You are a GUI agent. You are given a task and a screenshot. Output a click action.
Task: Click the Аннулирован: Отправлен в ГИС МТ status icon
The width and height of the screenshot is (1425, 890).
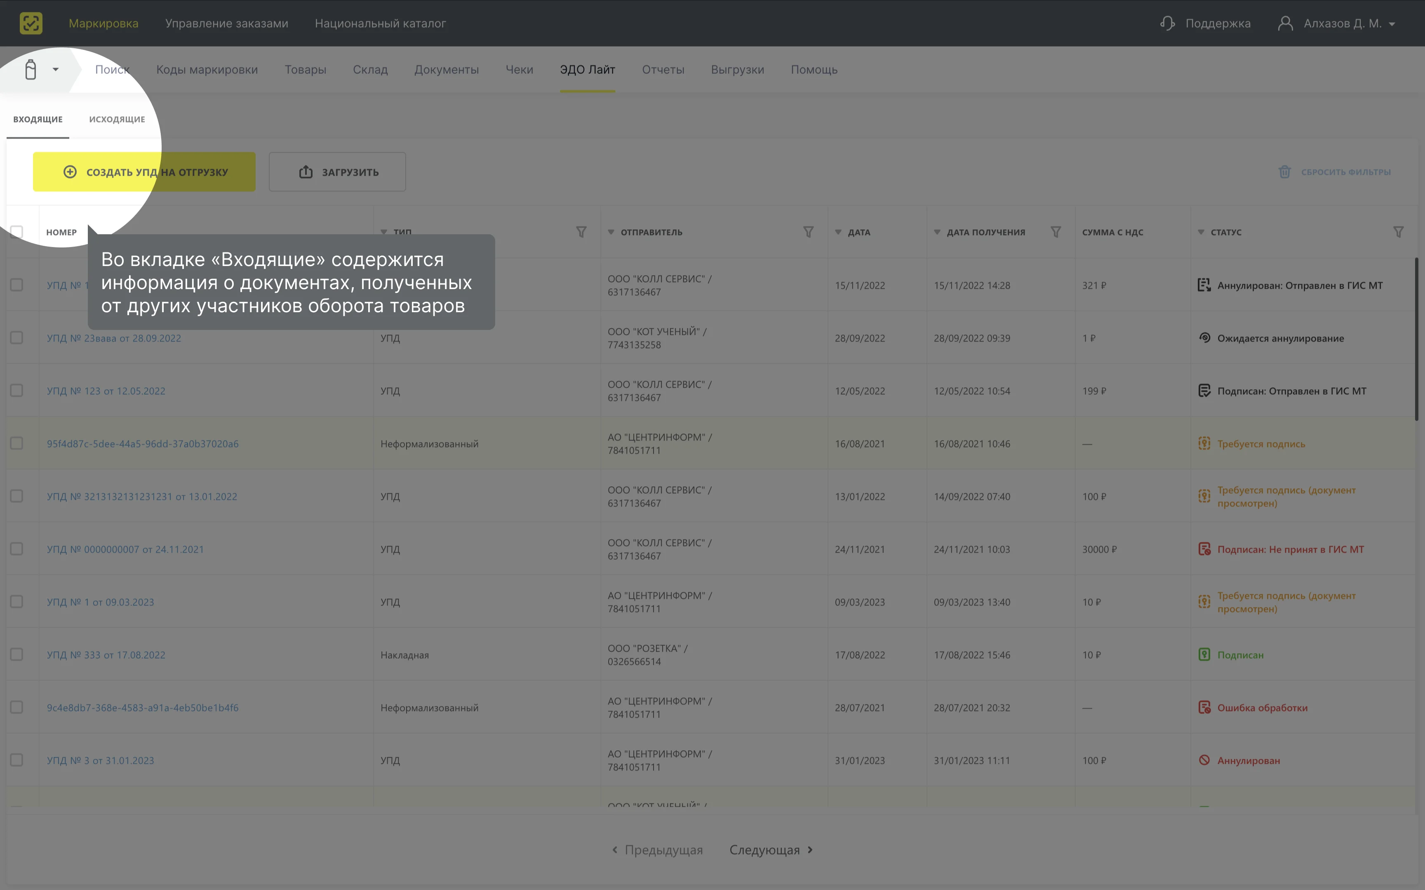tap(1204, 285)
